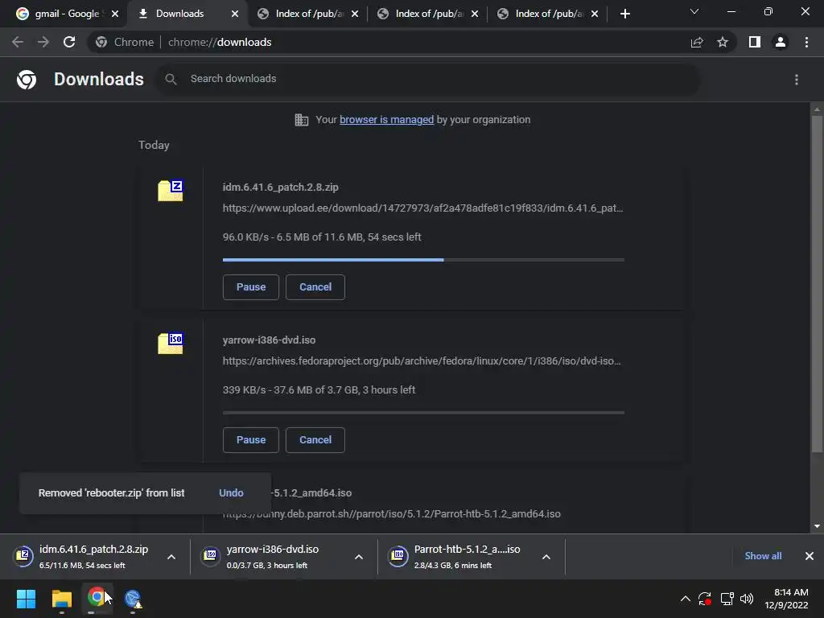Open the volume speaker tray icon
The width and height of the screenshot is (824, 618).
coord(747,599)
